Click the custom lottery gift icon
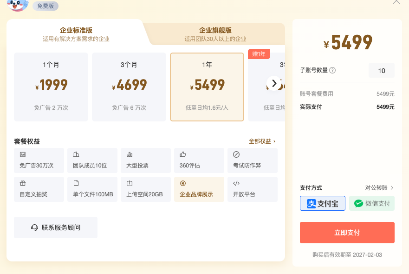This screenshot has width=409, height=274. [23, 183]
